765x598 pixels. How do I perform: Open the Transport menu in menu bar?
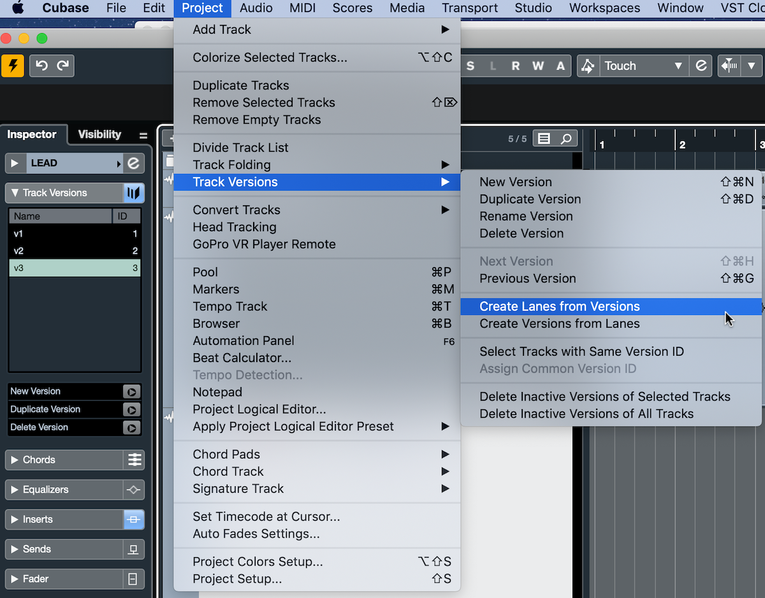pyautogui.click(x=470, y=8)
